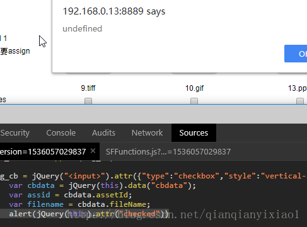Open the Security devtools tab
Image resolution: width=307 pixels, height=227 pixels.
[14, 133]
